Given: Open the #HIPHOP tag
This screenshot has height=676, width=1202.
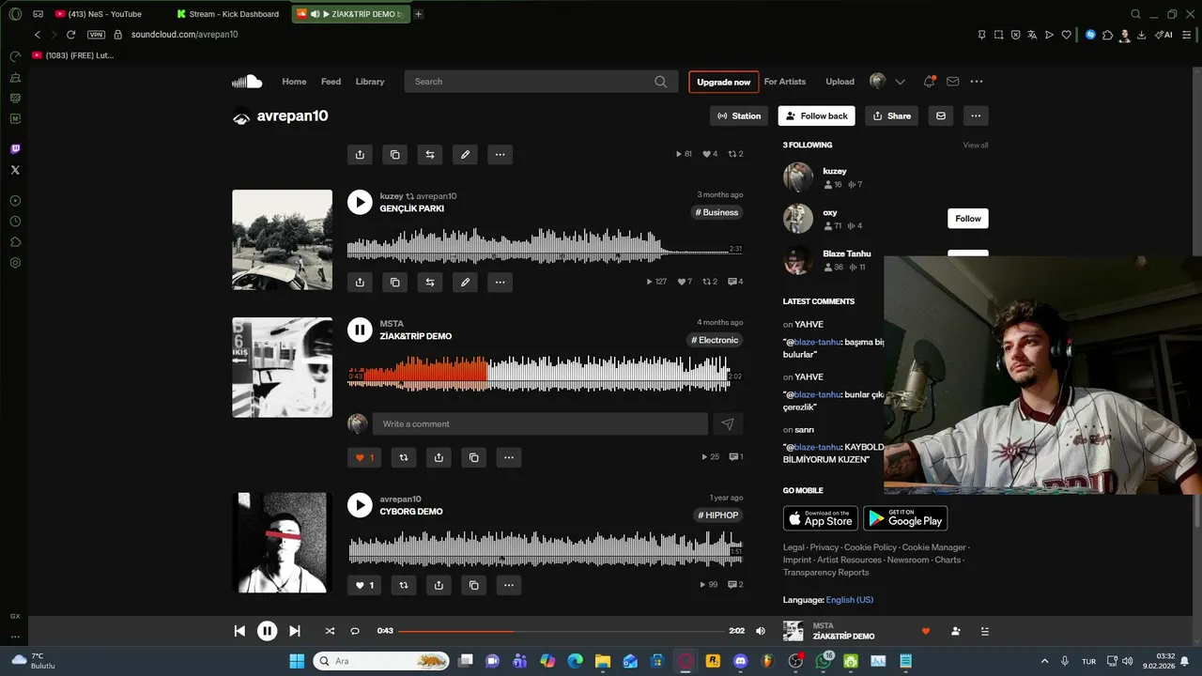Looking at the screenshot, I should pos(718,515).
